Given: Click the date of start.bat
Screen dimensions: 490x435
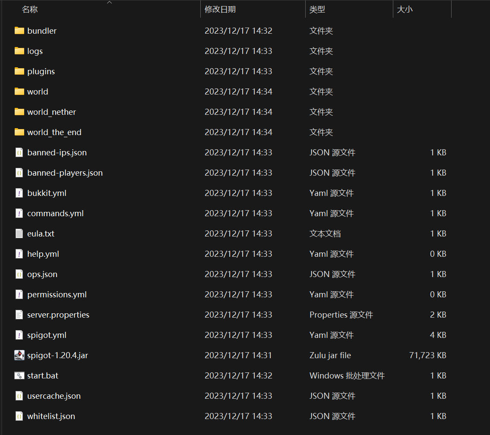Looking at the screenshot, I should pos(238,376).
